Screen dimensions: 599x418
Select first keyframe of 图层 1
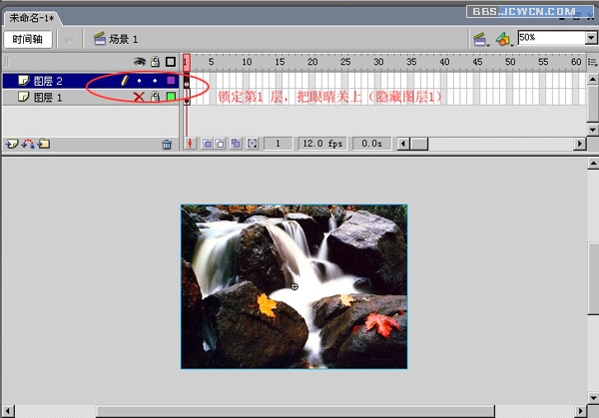click(187, 98)
